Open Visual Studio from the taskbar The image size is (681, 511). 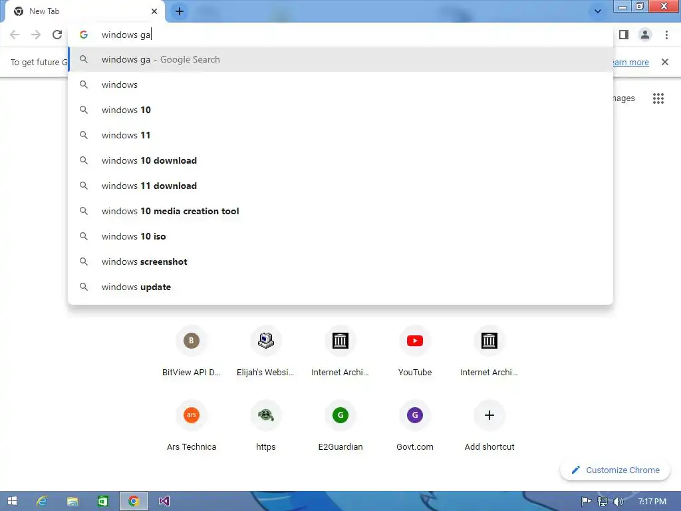click(164, 501)
